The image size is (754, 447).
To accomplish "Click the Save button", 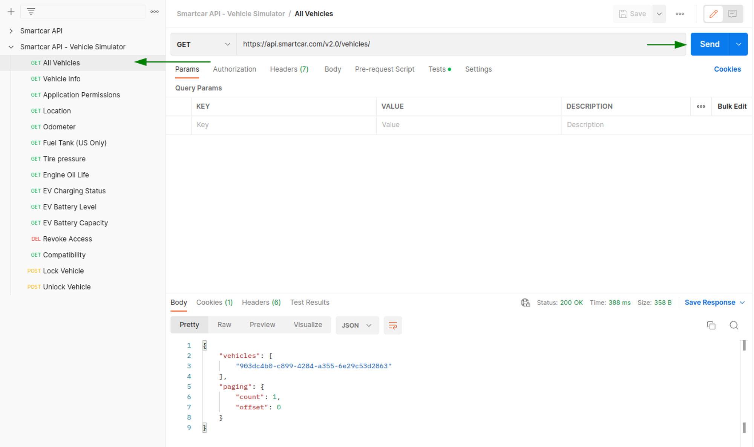I will 633,14.
